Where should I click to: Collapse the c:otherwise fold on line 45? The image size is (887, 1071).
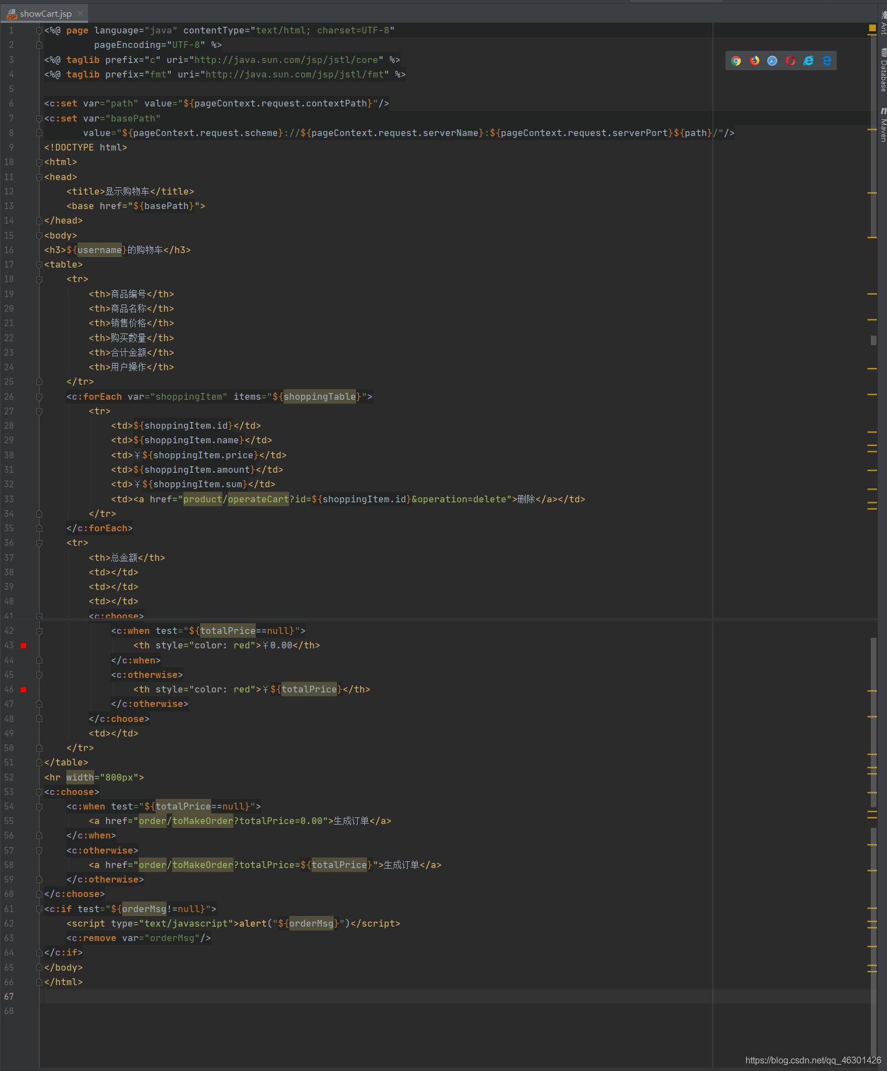tap(39, 675)
